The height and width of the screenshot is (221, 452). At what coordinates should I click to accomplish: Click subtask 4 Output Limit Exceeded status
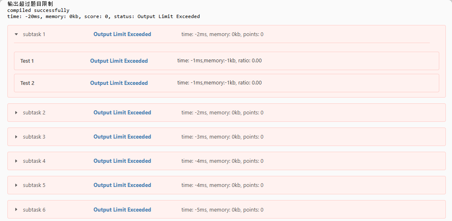click(x=122, y=161)
